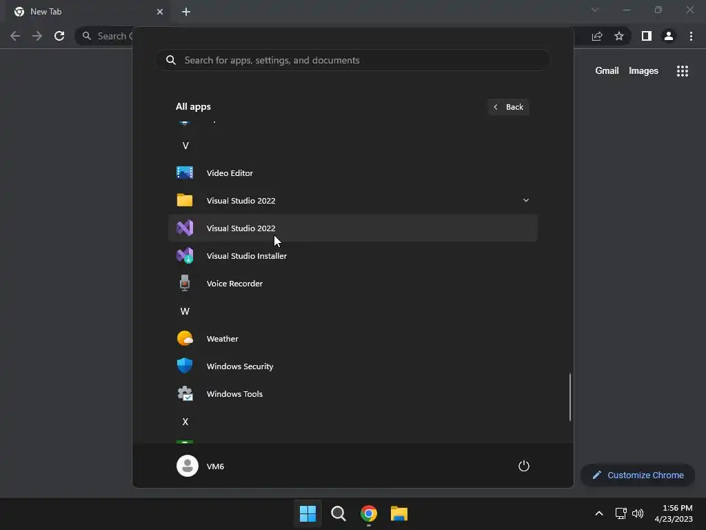Click the Chrome share page icon
Image resolution: width=706 pixels, height=530 pixels.
click(x=597, y=36)
